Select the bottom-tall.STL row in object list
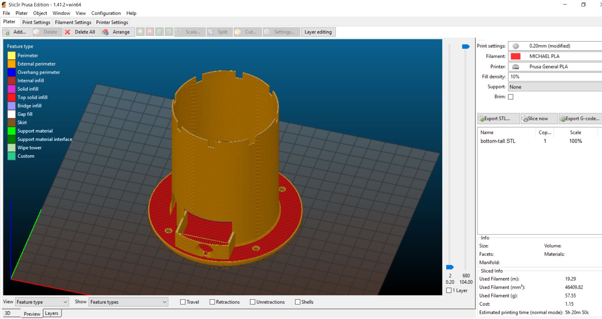Screen dimensions: 602x319 (x=539, y=141)
